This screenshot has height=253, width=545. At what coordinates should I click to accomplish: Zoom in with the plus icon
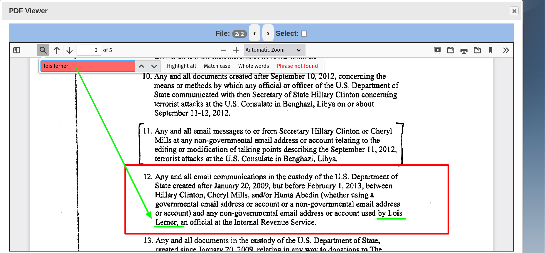(x=236, y=50)
